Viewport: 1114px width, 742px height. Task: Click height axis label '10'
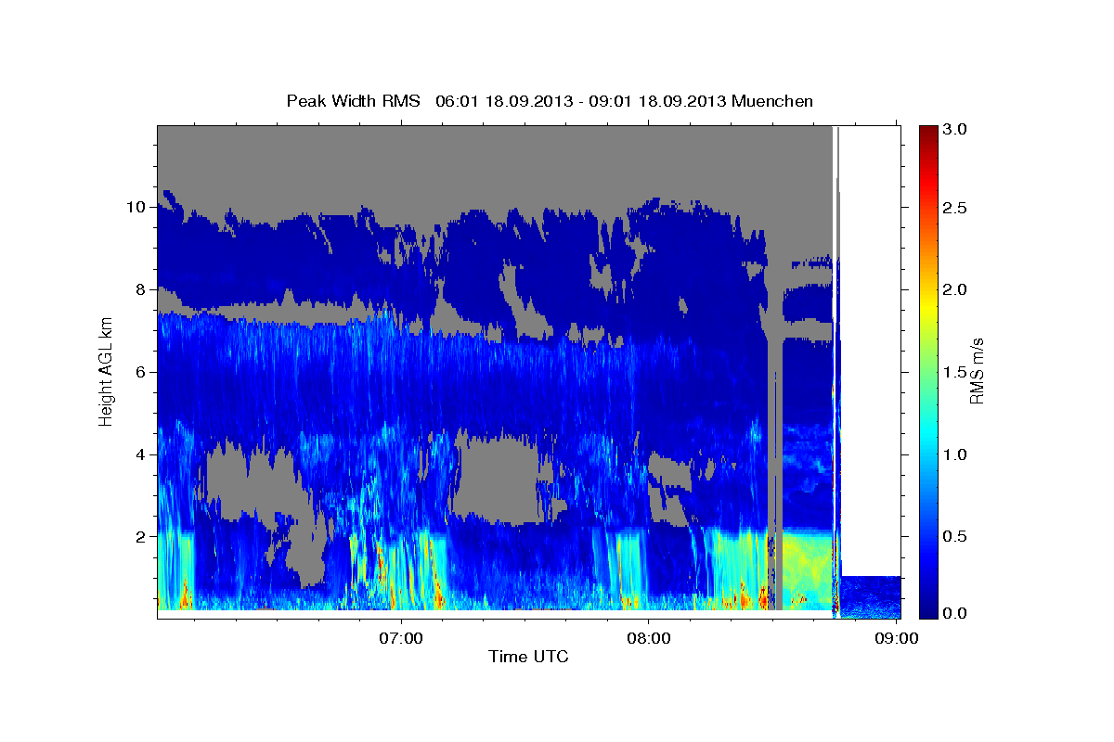point(136,207)
